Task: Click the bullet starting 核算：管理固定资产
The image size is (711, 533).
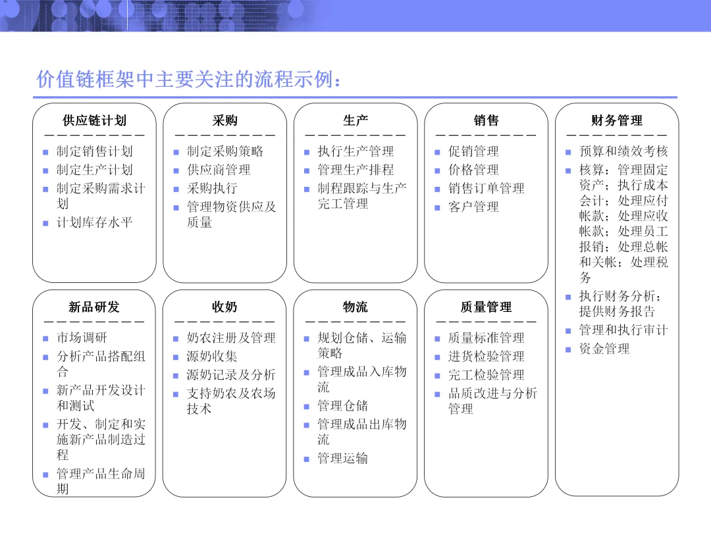Action: (623, 224)
